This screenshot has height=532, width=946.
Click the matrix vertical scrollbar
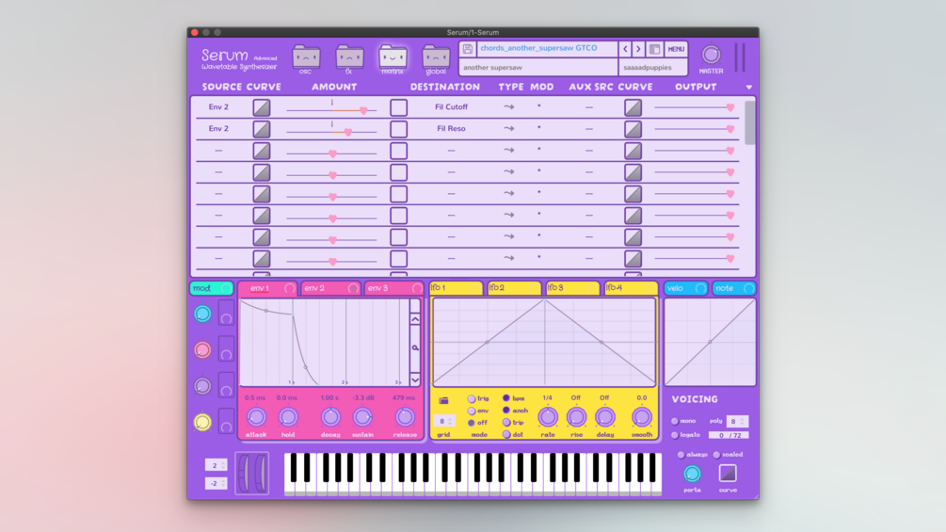(750, 122)
